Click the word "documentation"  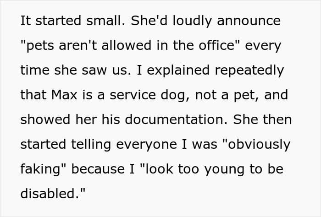[176, 119]
